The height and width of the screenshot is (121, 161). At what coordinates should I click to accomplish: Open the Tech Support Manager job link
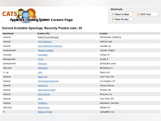[x=48, y=81]
